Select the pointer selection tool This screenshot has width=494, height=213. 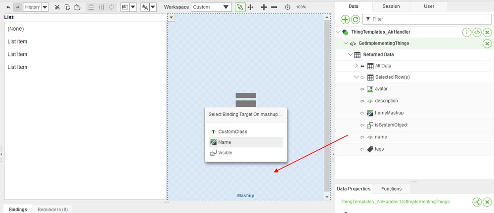[240, 7]
